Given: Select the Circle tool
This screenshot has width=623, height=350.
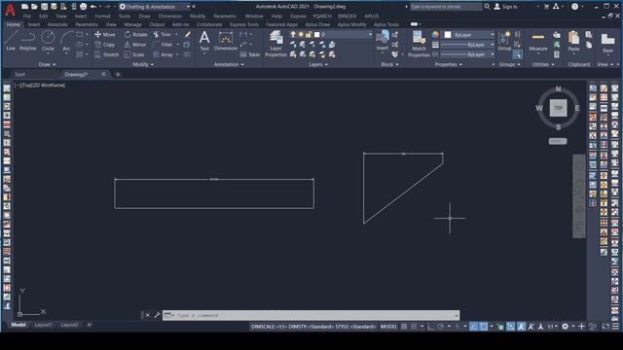Looking at the screenshot, I should (x=48, y=41).
